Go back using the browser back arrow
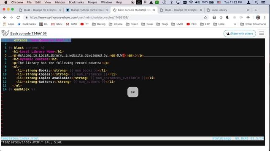 point(5,18)
